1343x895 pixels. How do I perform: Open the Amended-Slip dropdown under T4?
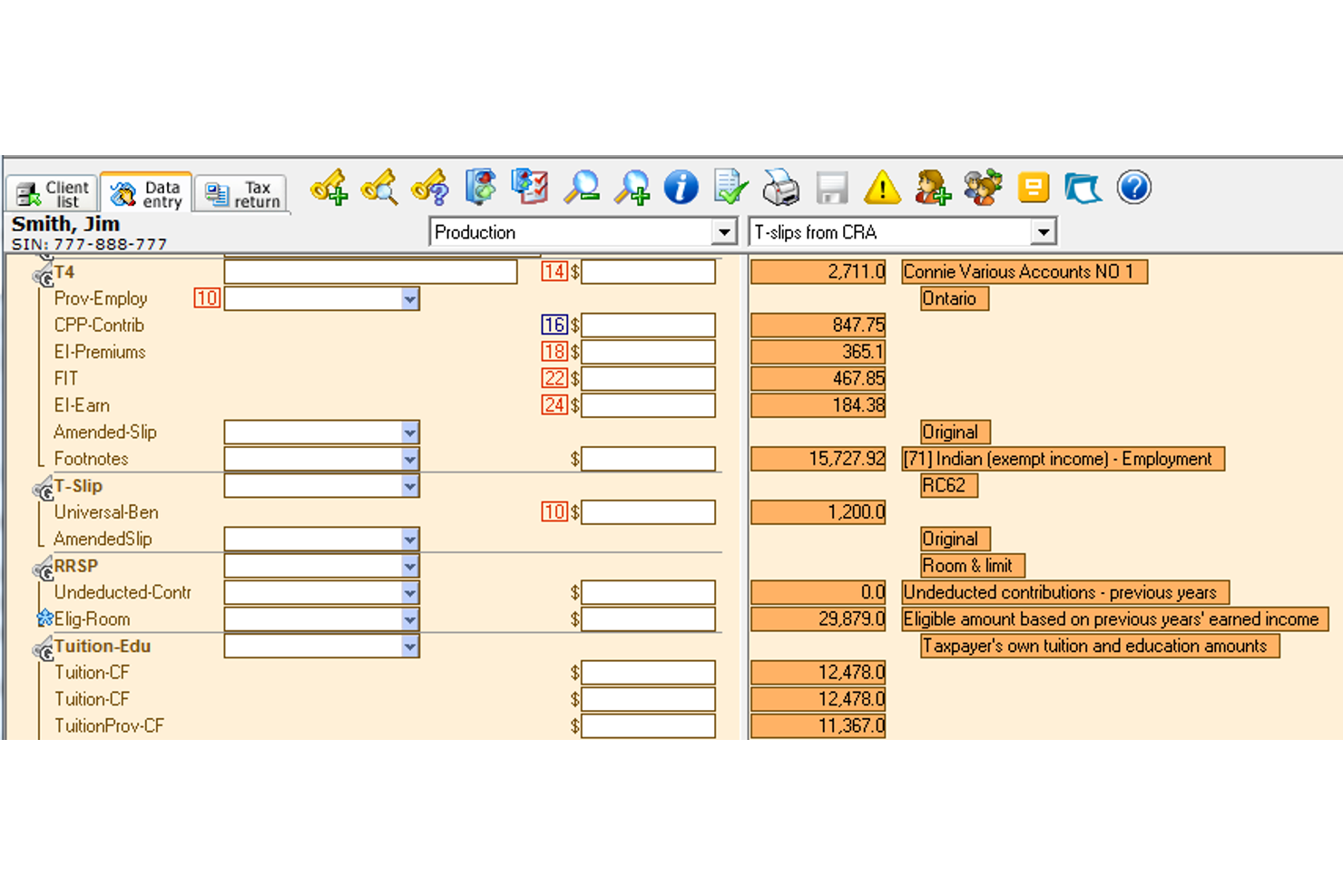[x=321, y=433]
